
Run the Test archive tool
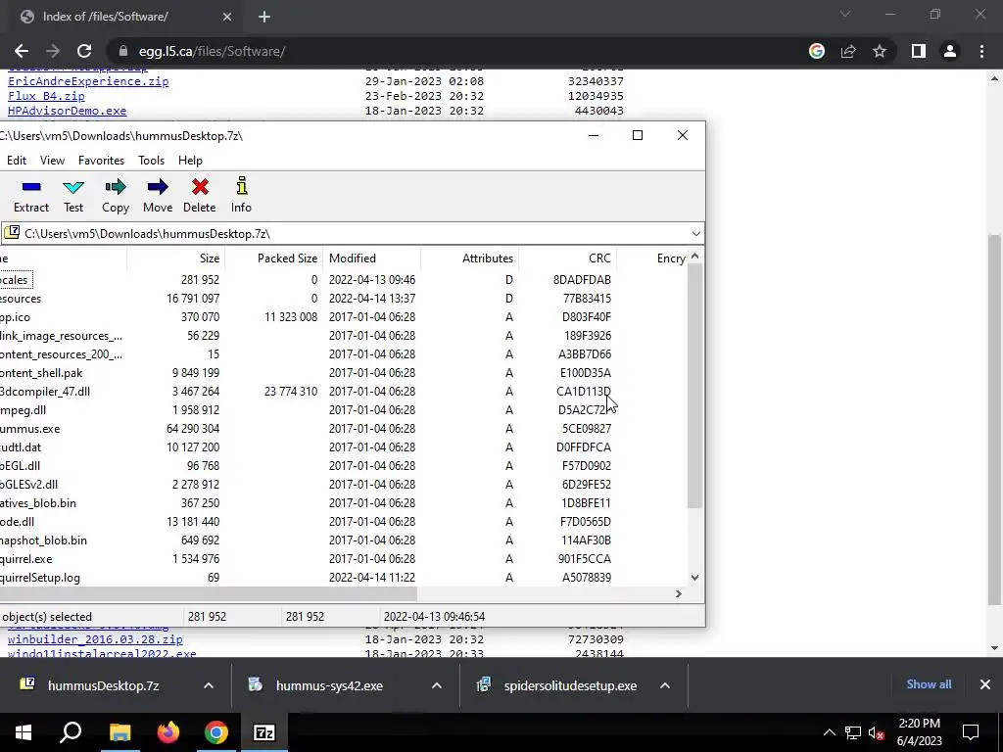click(72, 195)
